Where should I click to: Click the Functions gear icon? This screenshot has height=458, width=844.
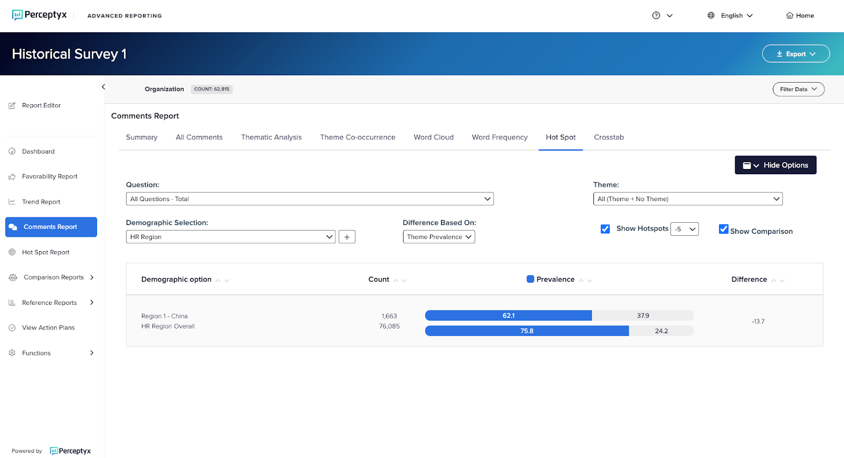point(12,353)
